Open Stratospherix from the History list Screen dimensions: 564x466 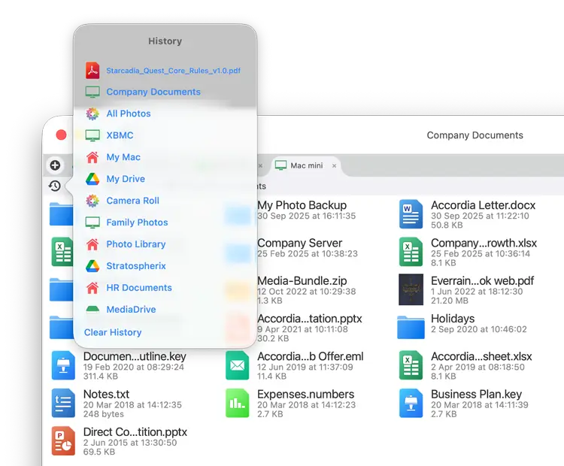(136, 266)
